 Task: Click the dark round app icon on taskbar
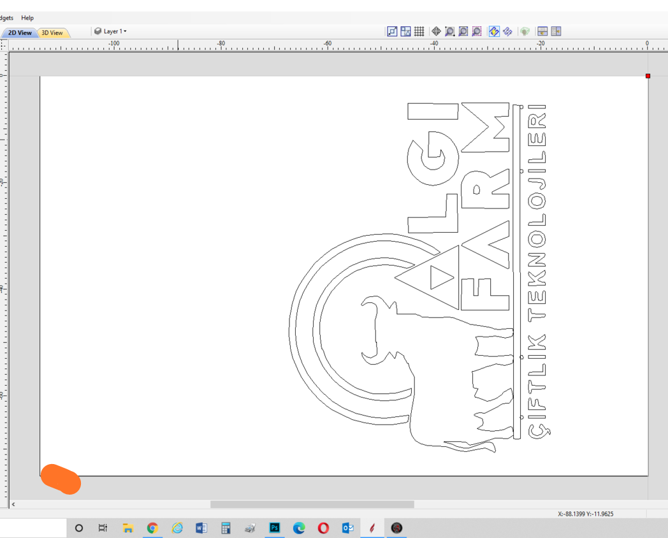click(x=396, y=528)
